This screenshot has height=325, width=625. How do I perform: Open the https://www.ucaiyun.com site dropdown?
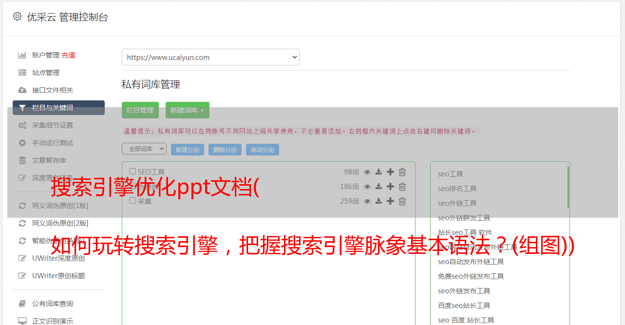click(x=210, y=57)
